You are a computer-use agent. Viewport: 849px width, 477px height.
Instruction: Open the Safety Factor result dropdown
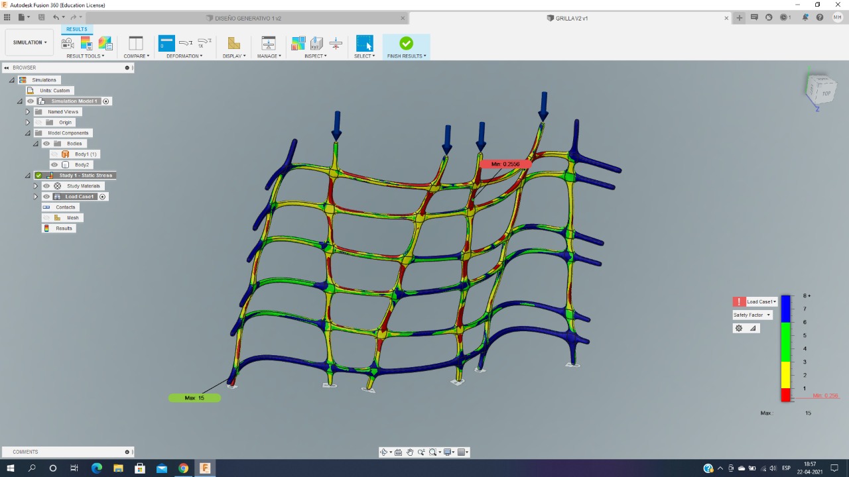(752, 315)
